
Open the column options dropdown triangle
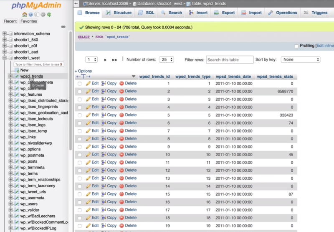click(134, 76)
